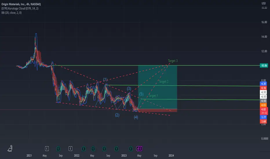Image resolution: width=270 pixels, height=159 pixels.
Task: Open the green earnings marker above Sep 2021
Action: 58,149
